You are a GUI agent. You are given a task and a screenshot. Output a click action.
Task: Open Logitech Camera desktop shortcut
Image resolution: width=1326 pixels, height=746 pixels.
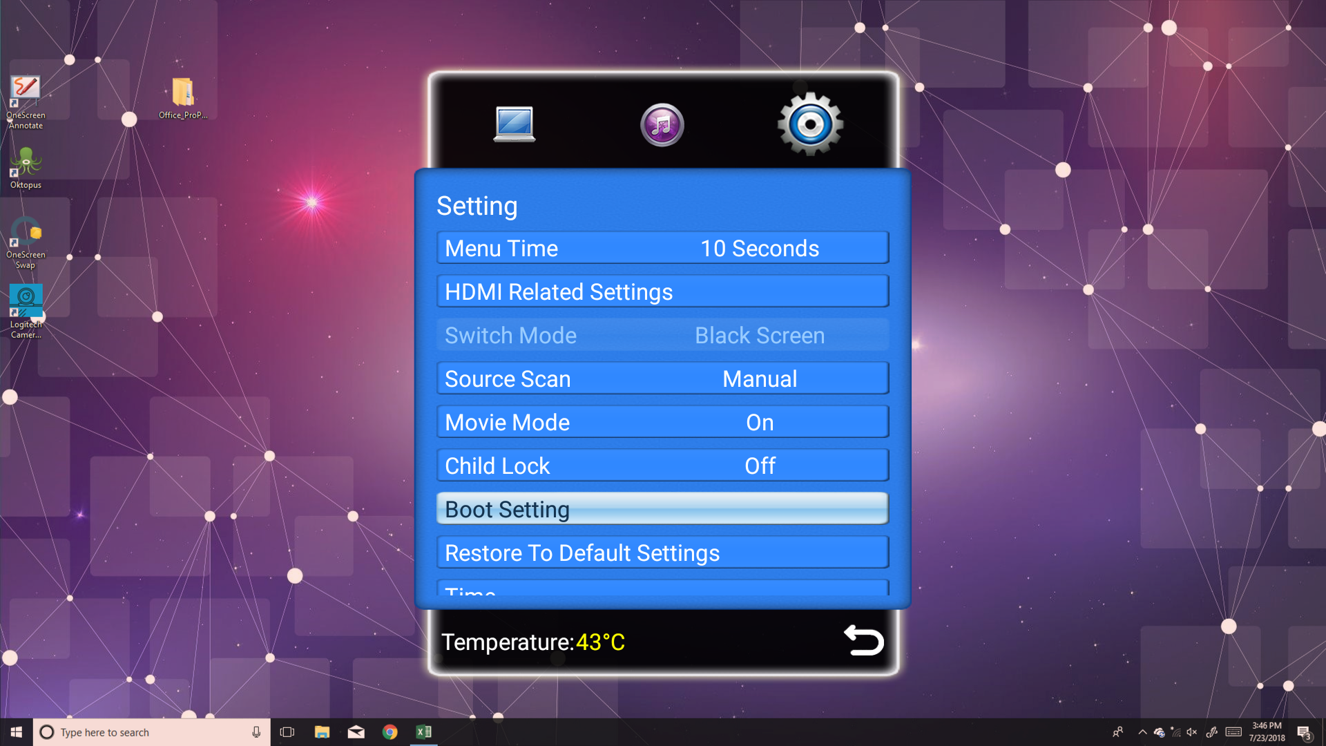tap(26, 311)
